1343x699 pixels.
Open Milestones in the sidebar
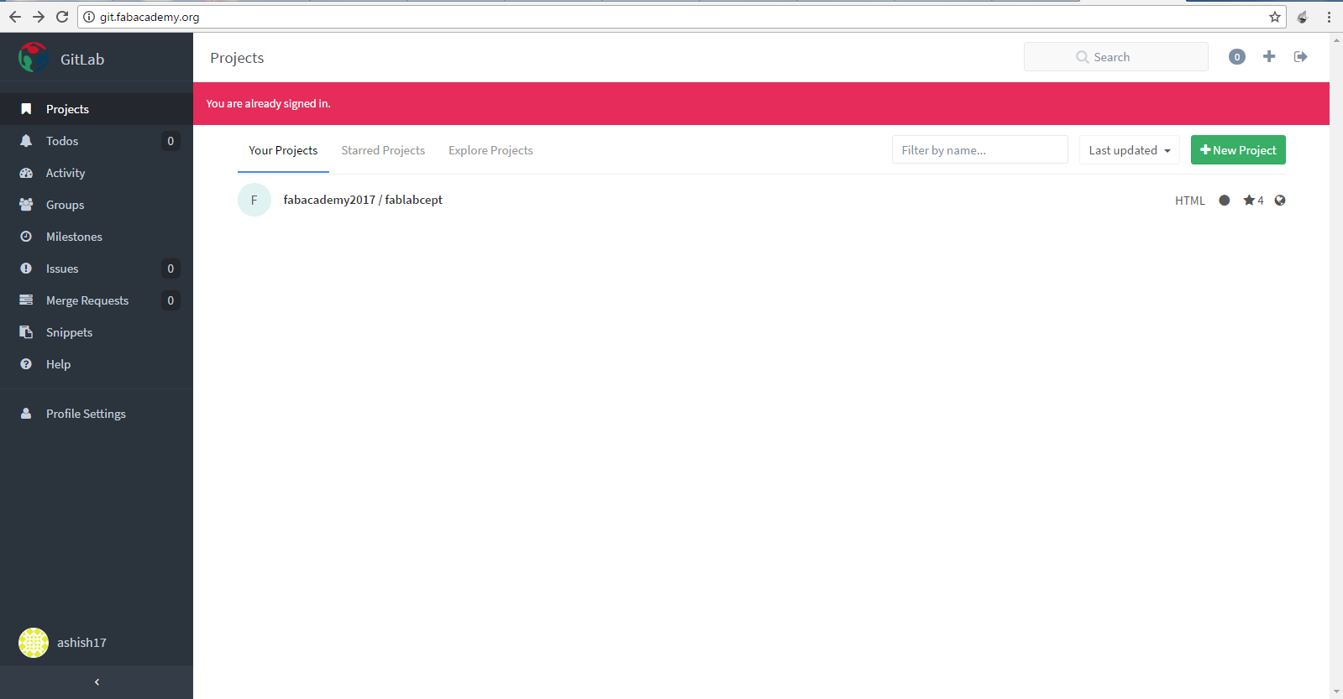(x=97, y=237)
